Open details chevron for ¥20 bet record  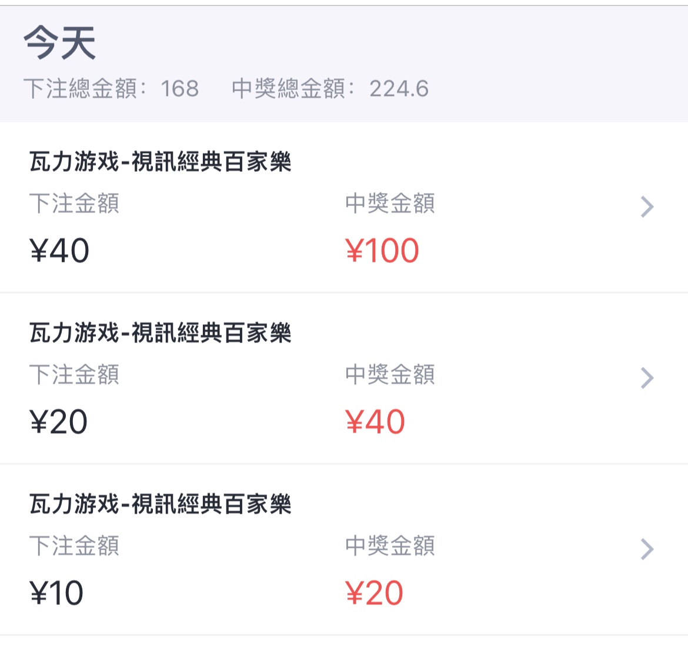[x=647, y=378]
